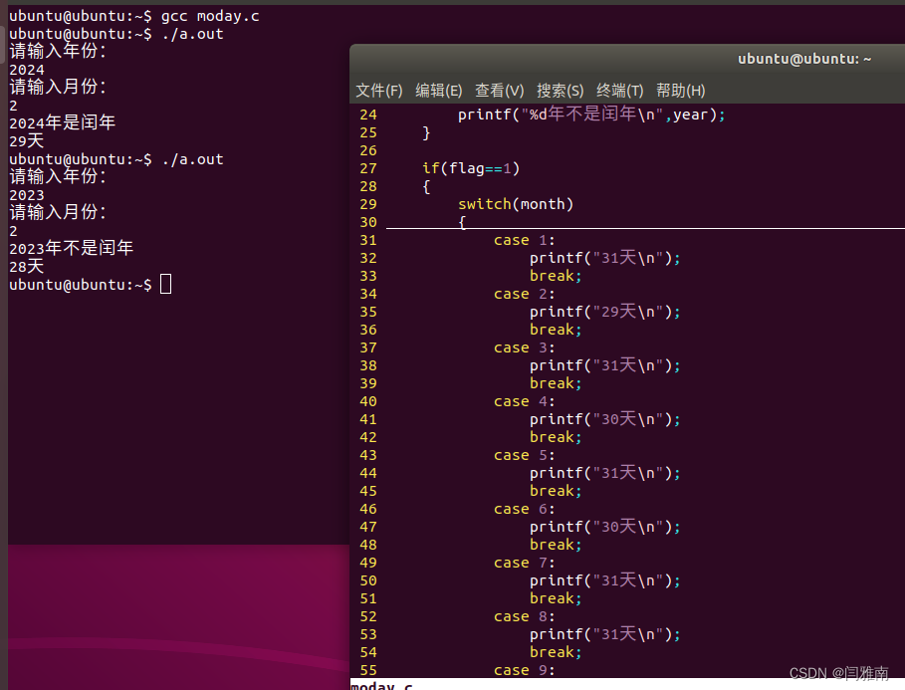Click 'case 3:' on line 37

pos(524,347)
